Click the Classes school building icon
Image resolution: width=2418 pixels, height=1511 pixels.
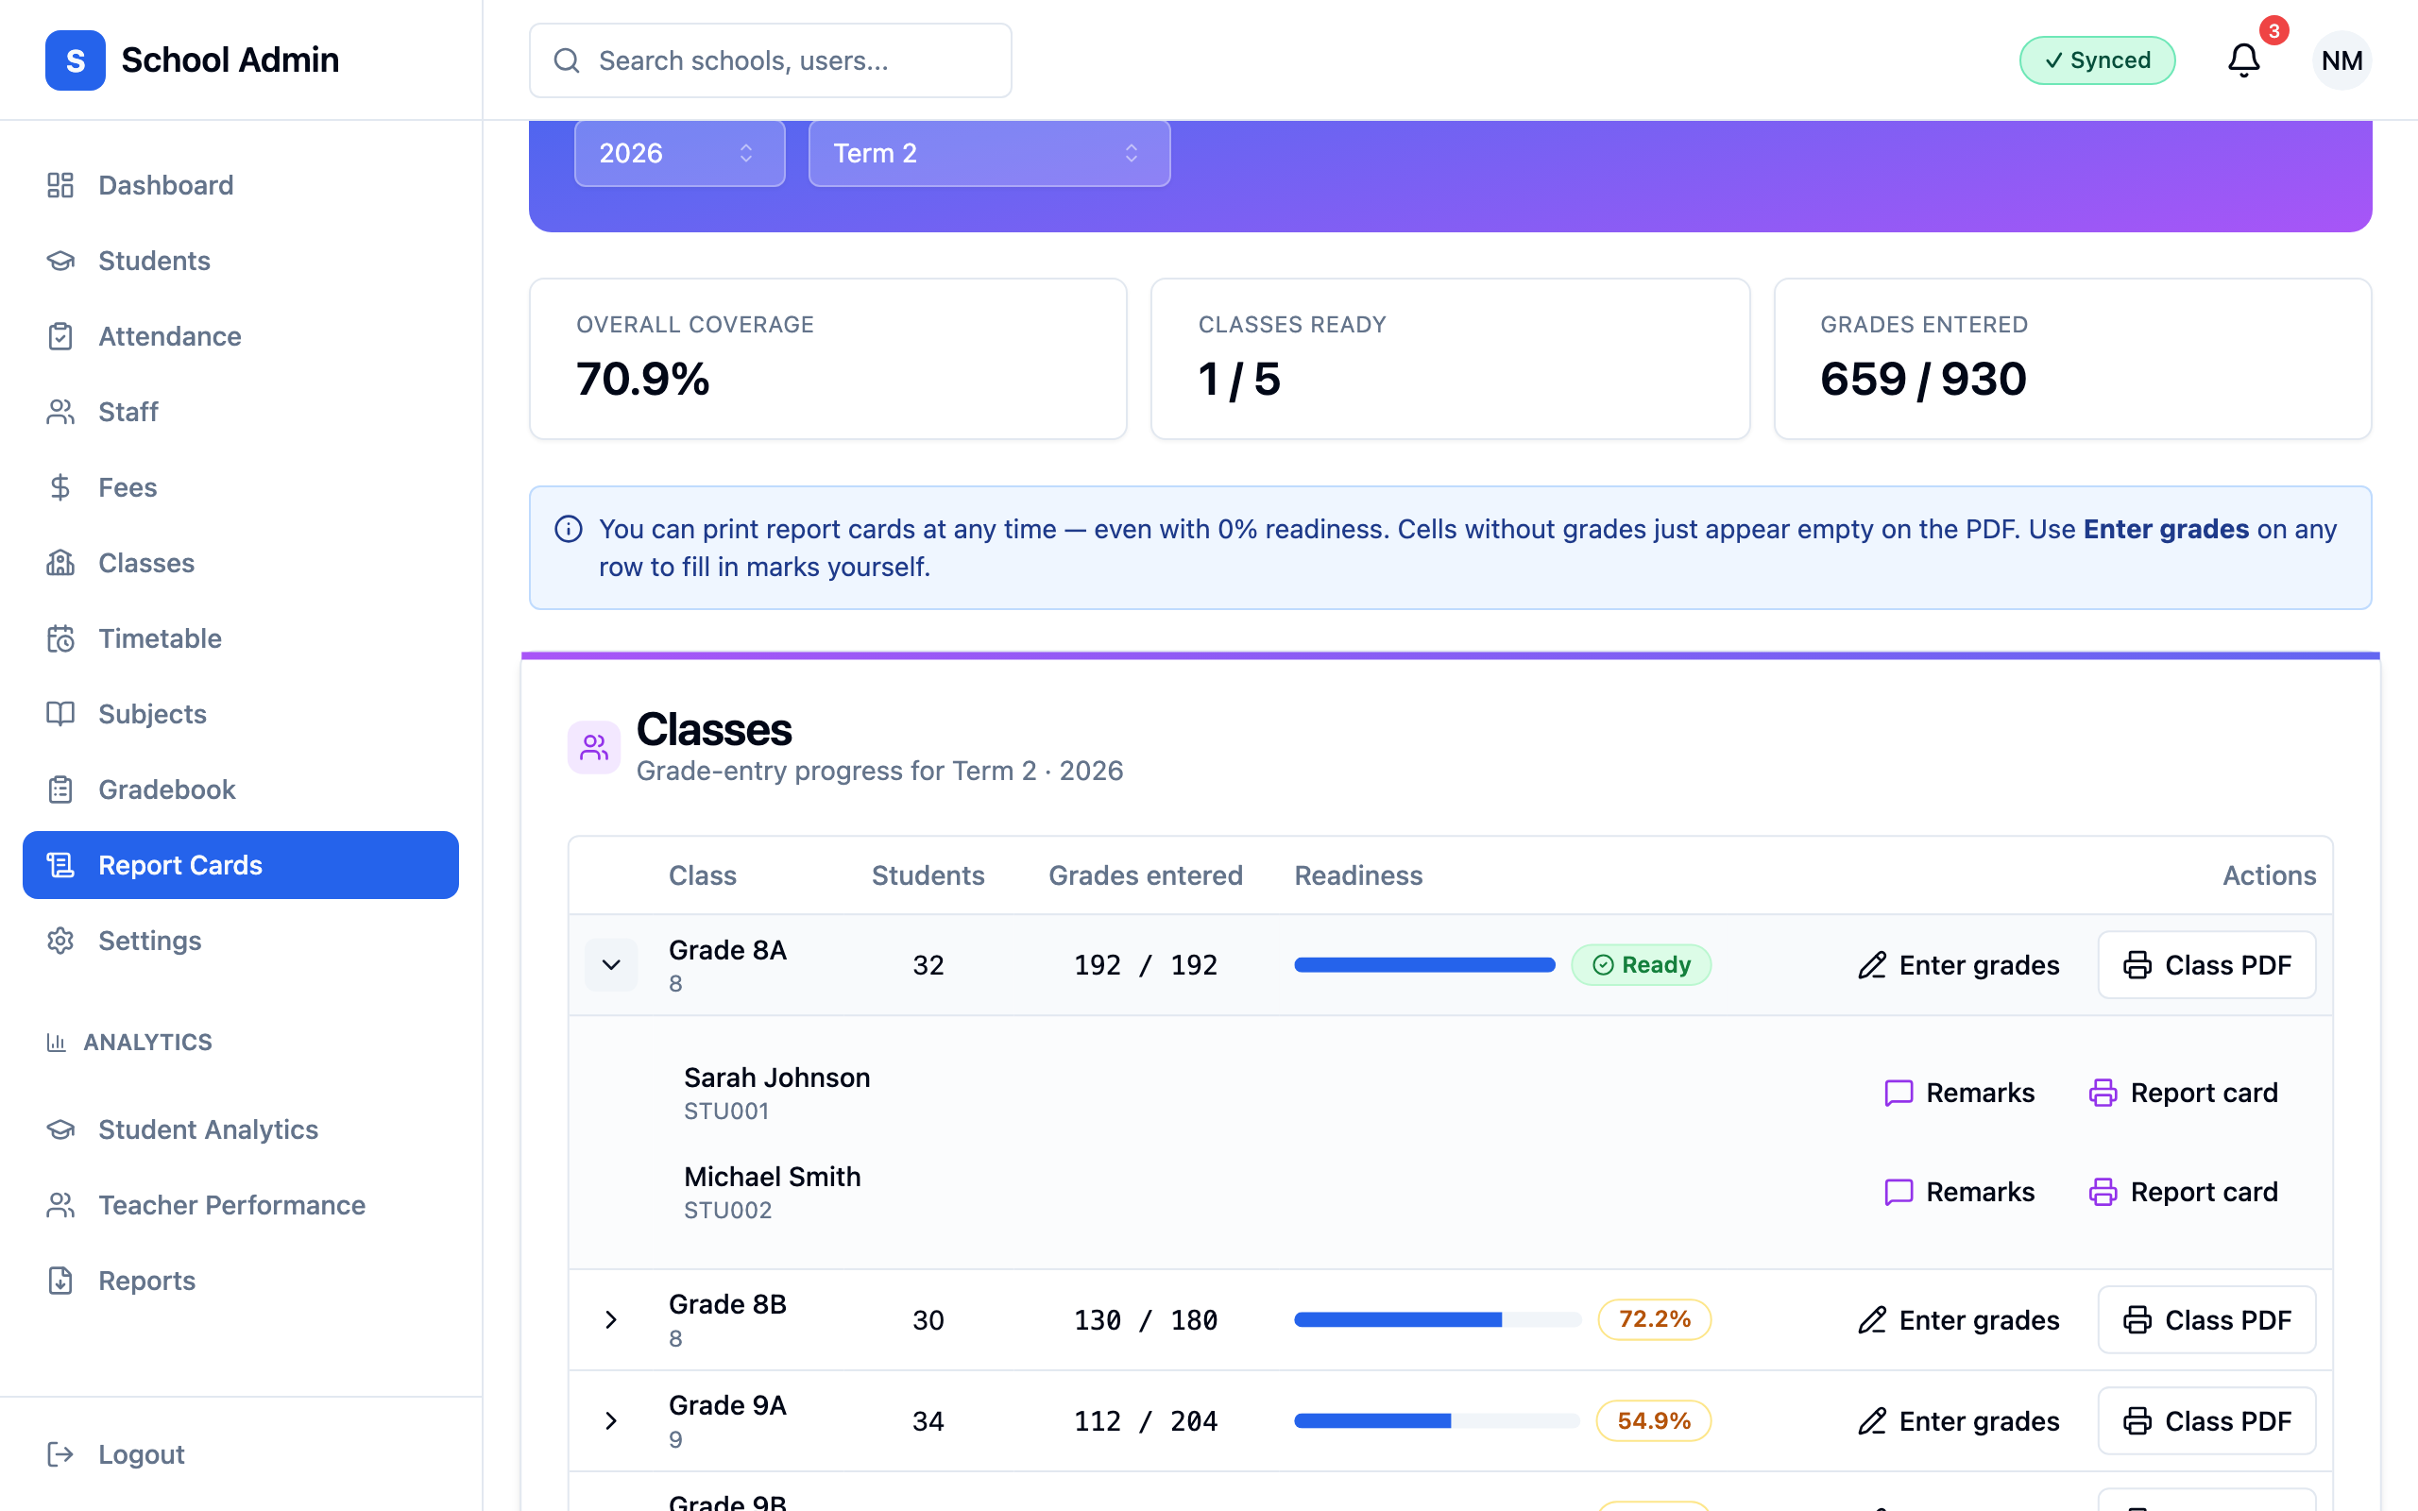tap(60, 563)
